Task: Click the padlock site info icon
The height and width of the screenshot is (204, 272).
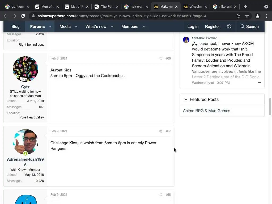Action: [x=33, y=16]
